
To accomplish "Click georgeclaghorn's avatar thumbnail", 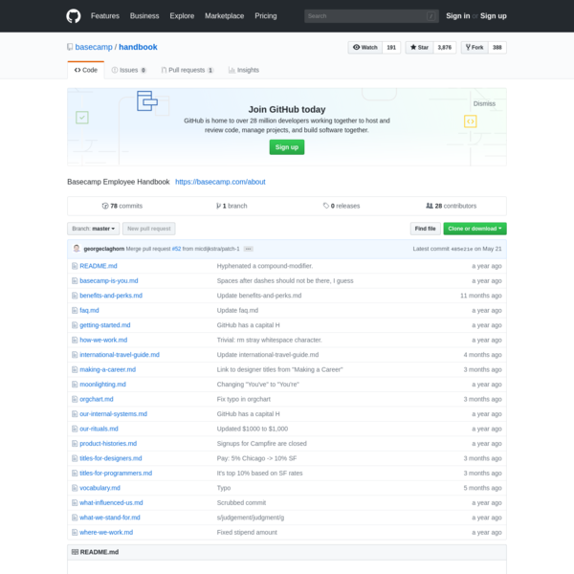I will [77, 249].
